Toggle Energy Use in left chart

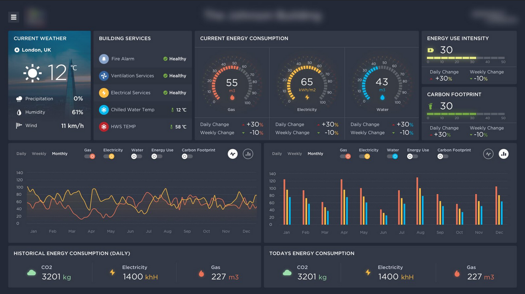pos(157,156)
